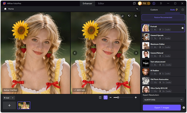Image resolution: width=187 pixels, height=113 pixels.
Task: Click the Before: 1244*864 label
Action: coord(10,90)
